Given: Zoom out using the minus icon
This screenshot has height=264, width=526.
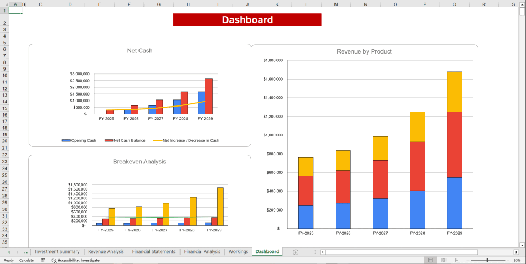Looking at the screenshot, I should click(468, 260).
